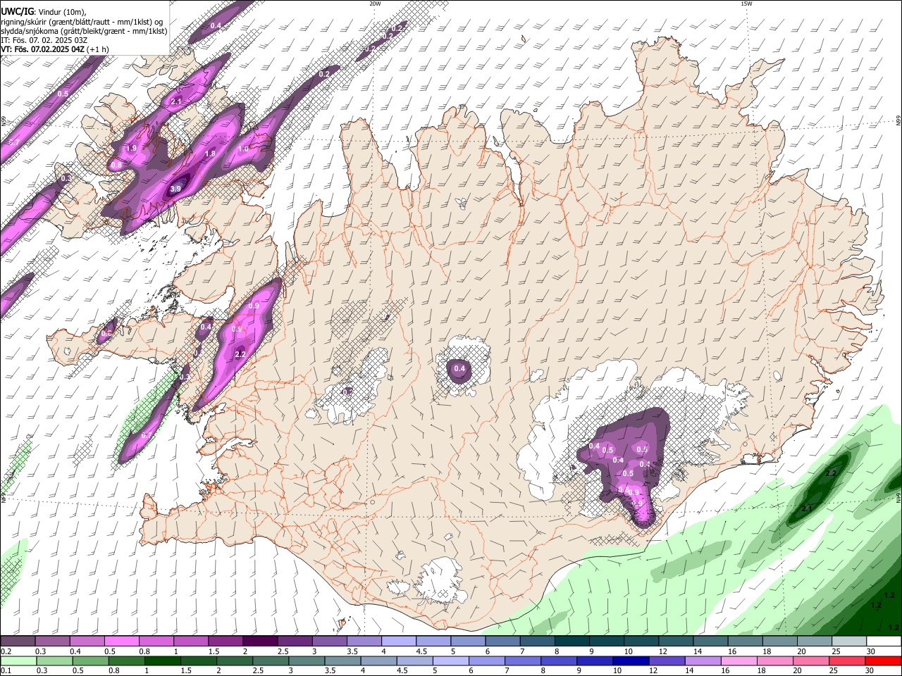902x676 pixels.
Task: Select the 3.9 snowfall maximum label
Action: (x=175, y=189)
